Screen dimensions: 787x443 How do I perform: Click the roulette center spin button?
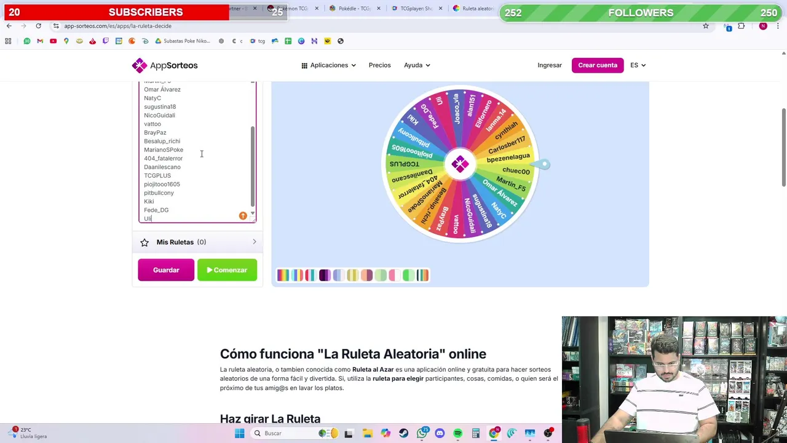point(460,164)
